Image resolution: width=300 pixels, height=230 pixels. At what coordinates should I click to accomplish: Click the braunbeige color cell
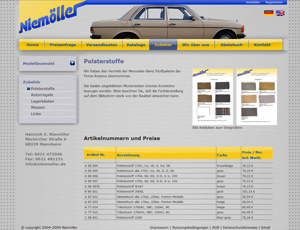coord(225,166)
